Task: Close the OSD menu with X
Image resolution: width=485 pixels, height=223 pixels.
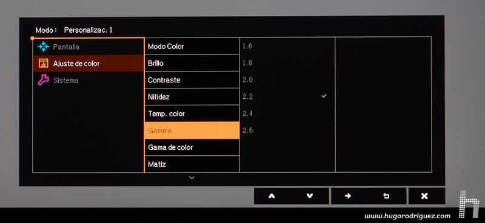Action: pos(424,196)
